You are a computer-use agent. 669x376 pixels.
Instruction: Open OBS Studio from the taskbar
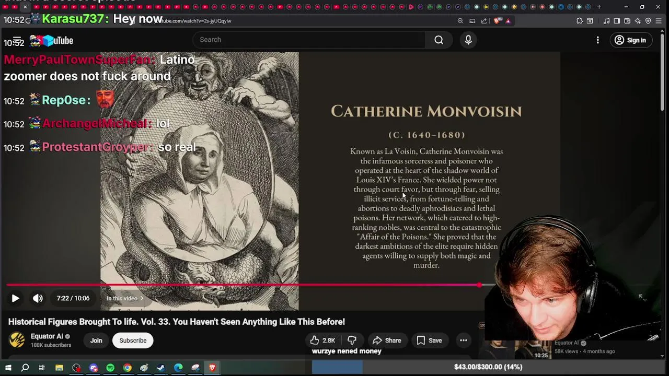click(76, 368)
